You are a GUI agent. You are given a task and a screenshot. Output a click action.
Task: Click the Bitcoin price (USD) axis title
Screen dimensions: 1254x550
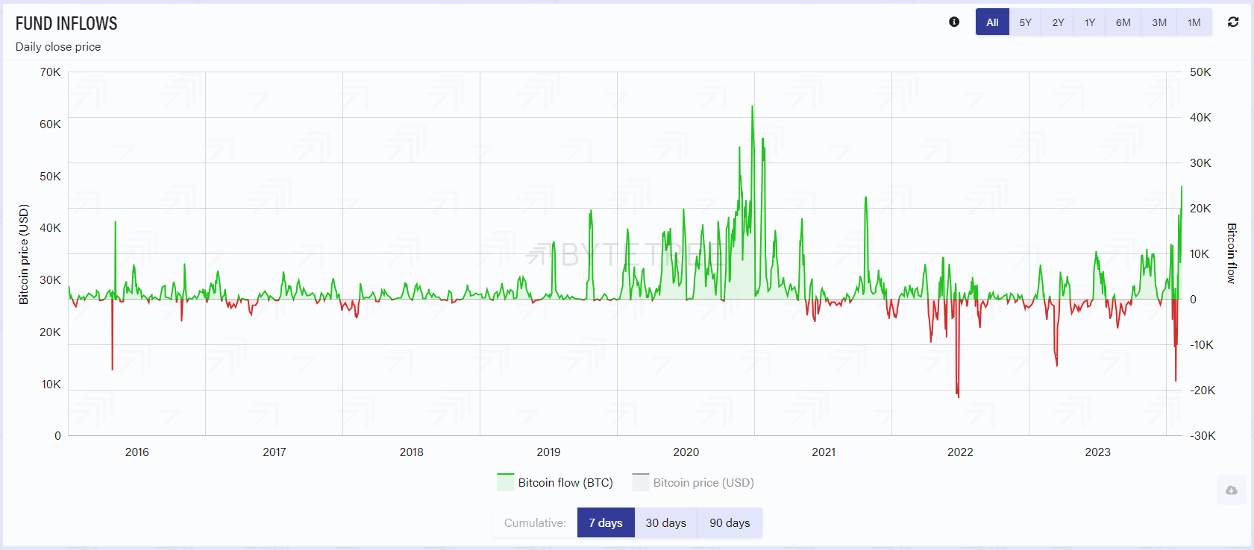(x=24, y=254)
